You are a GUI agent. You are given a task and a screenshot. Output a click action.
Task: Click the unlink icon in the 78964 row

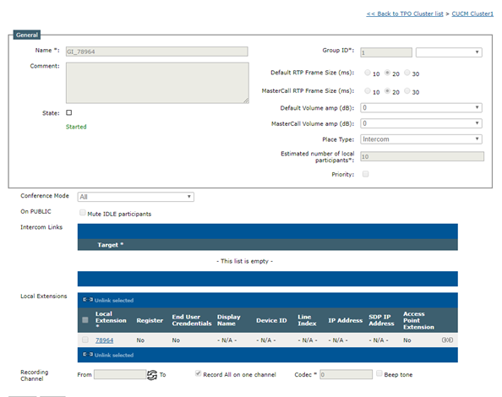point(447,340)
